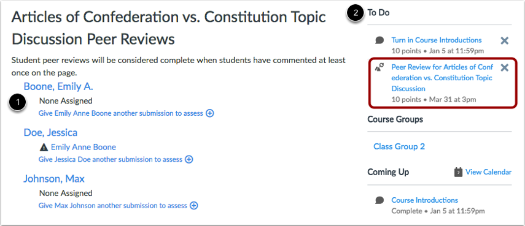This screenshot has height=226, width=525.
Task: Open Class Group 2 course group
Action: click(399, 146)
